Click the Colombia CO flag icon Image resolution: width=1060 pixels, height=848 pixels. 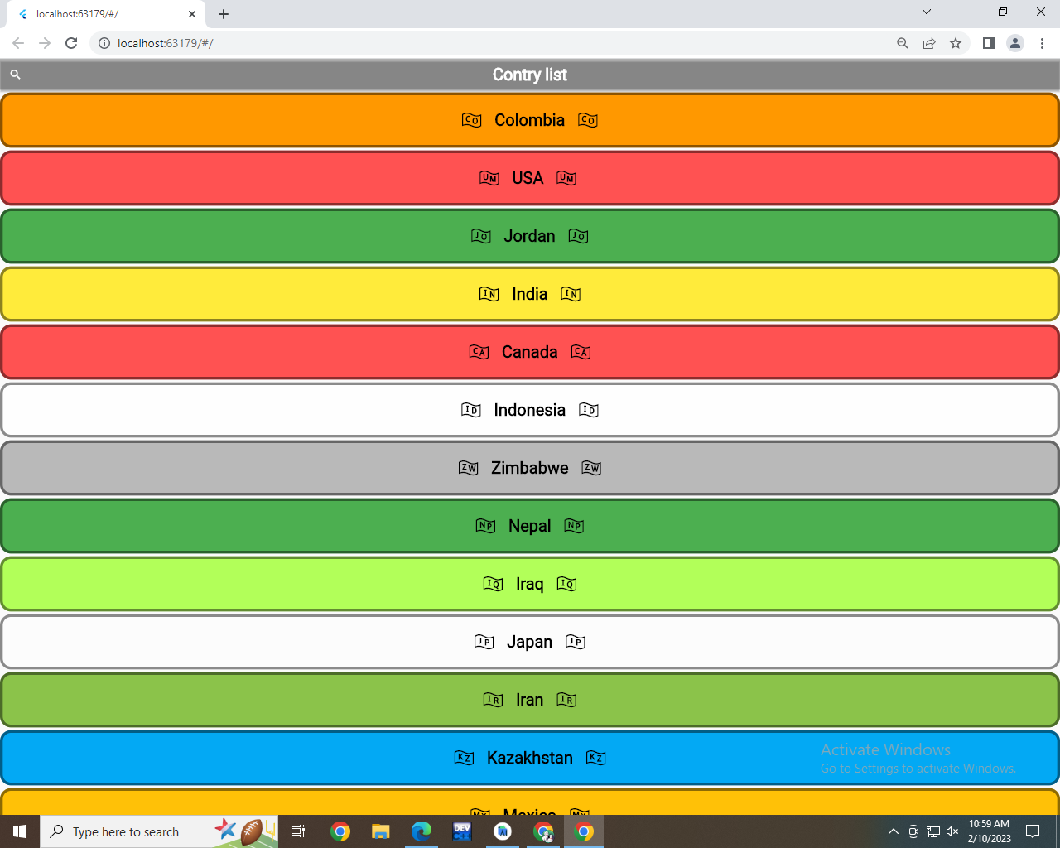[472, 120]
